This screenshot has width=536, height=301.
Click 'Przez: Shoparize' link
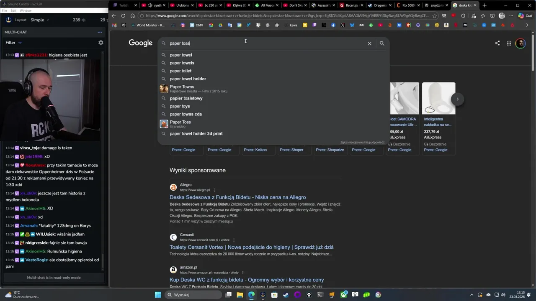pyautogui.click(x=330, y=150)
